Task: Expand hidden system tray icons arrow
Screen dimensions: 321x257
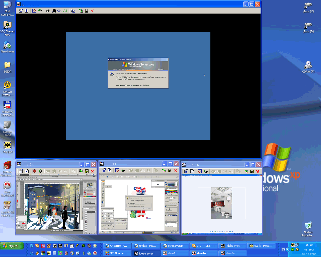Action: pyautogui.click(x=288, y=249)
